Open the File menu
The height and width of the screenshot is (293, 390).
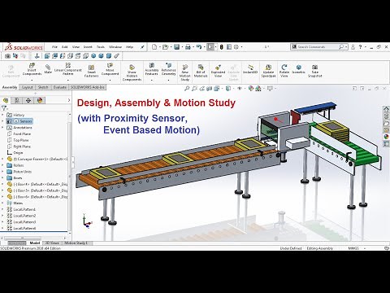coord(54,47)
